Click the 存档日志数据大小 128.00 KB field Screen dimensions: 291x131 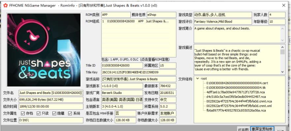pyautogui.click(x=126, y=120)
